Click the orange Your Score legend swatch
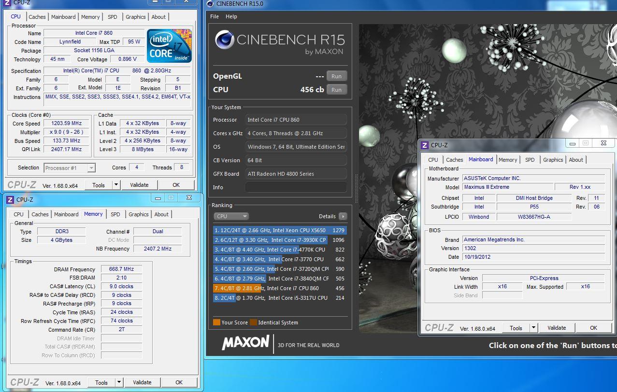 click(x=216, y=322)
